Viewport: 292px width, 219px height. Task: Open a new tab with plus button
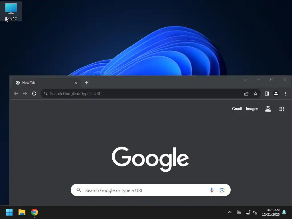87,83
